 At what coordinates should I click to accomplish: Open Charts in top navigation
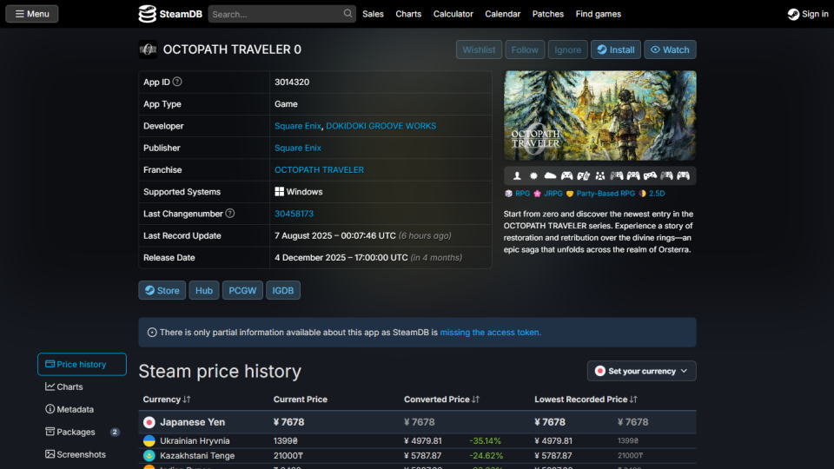[x=408, y=14]
